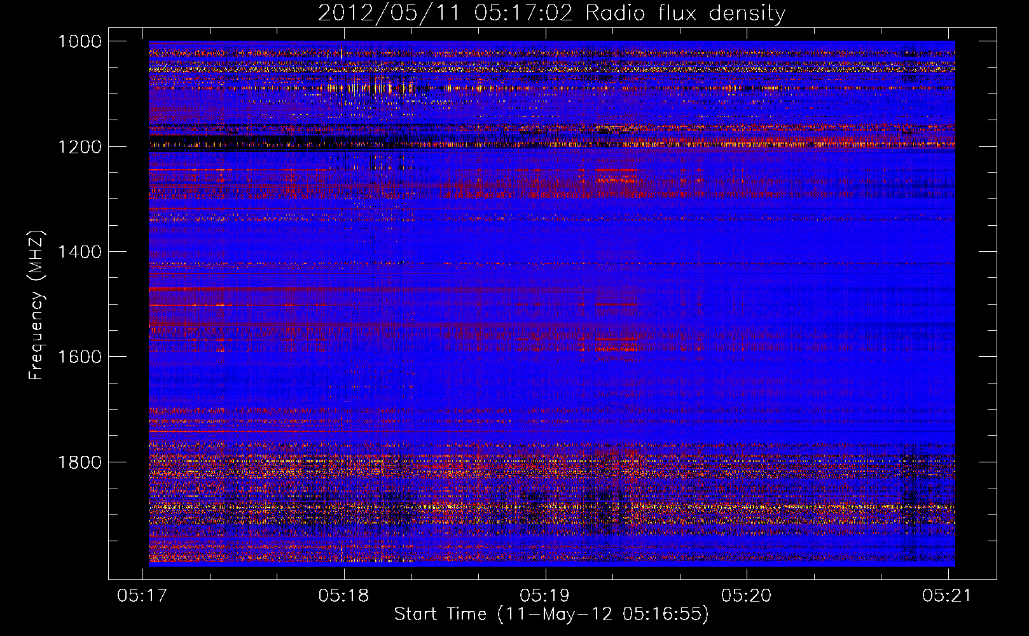
Task: Click the 'Start Time (11-May-12 05:16:55)' caption
Action: click(551, 614)
